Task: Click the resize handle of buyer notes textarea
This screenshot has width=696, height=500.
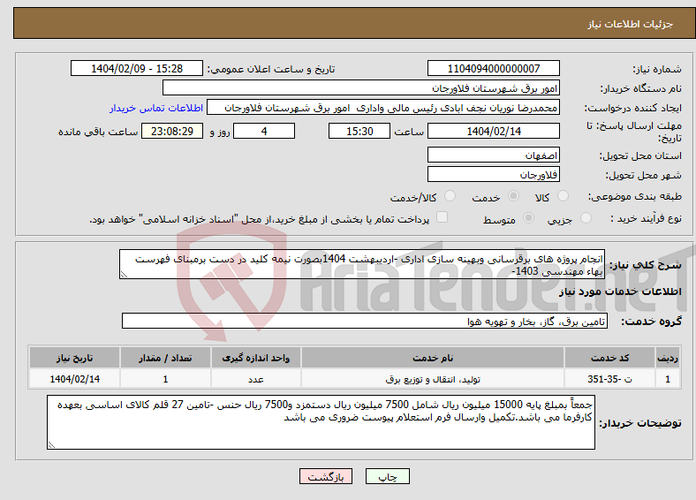Action: tap(51, 444)
